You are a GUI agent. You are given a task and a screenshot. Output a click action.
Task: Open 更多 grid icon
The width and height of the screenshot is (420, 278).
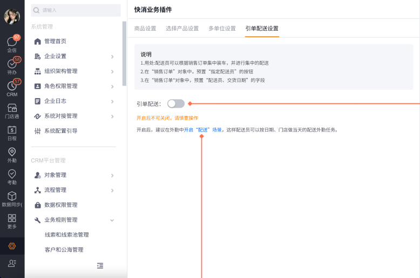point(12,218)
